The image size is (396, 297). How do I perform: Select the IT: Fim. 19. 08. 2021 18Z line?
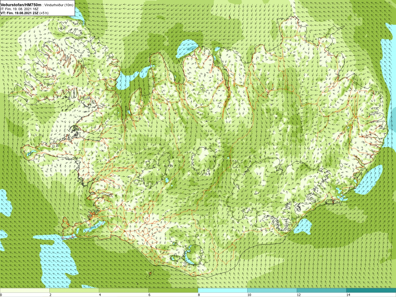[x=19, y=9]
